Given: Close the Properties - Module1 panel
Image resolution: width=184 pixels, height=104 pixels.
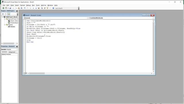Looking at the screenshot, I should click(x=17, y=47).
